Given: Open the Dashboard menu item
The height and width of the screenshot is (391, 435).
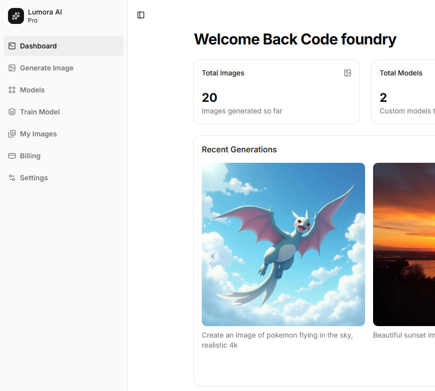Looking at the screenshot, I should [63, 46].
